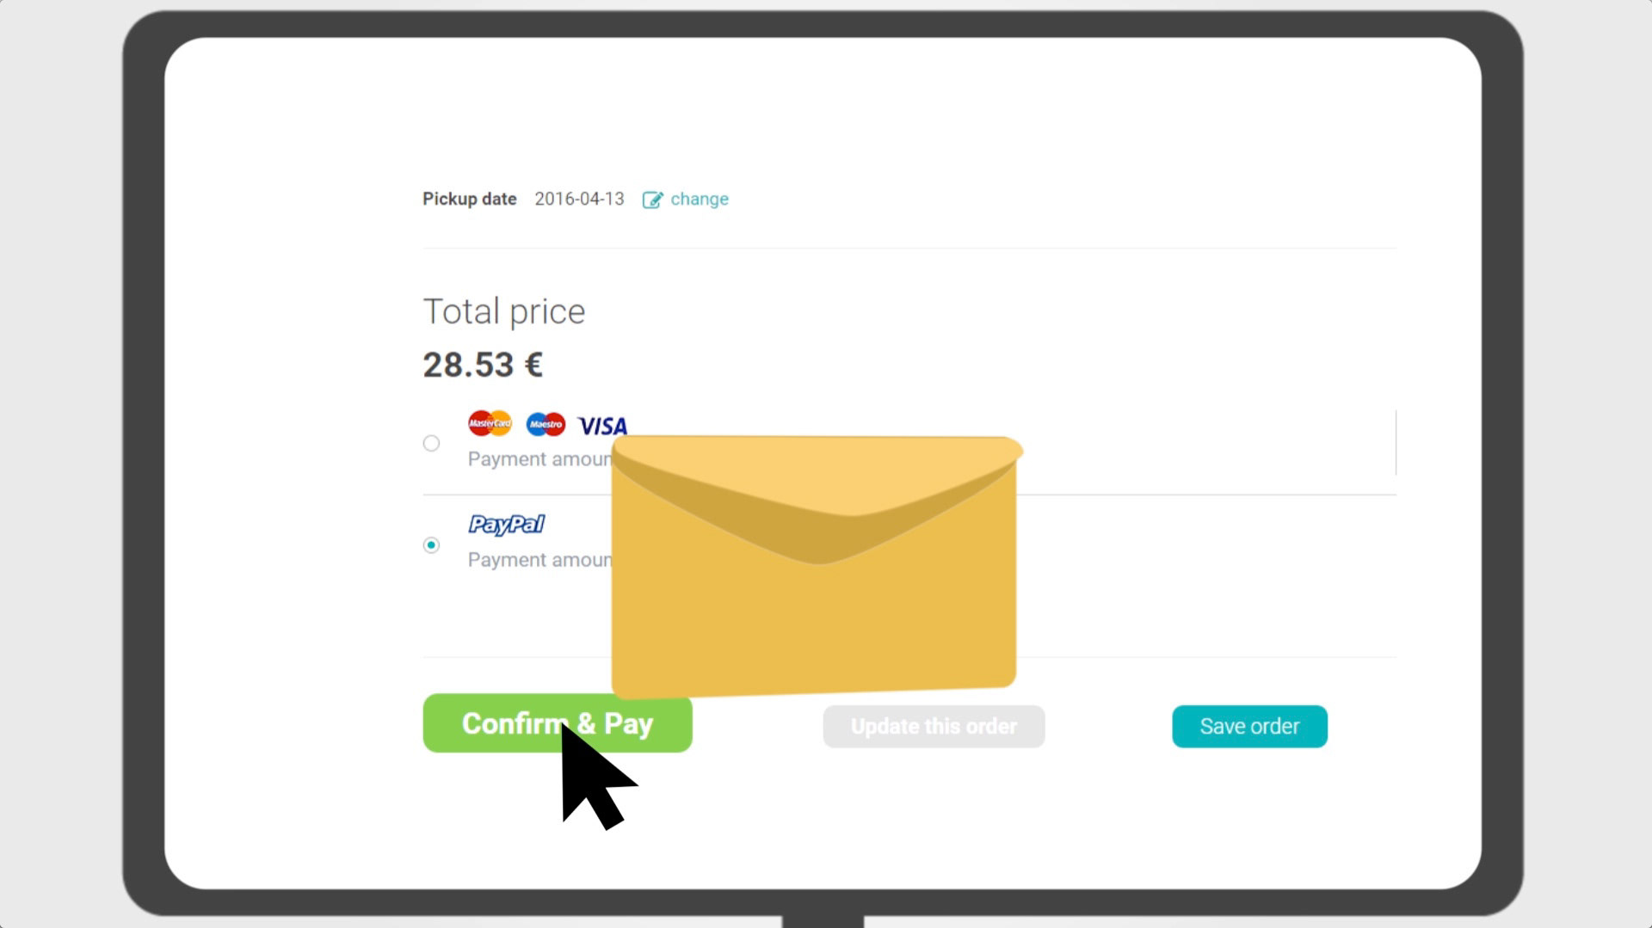Click the large black arrow cursor graphic
This screenshot has height=928, width=1652.
[597, 777]
